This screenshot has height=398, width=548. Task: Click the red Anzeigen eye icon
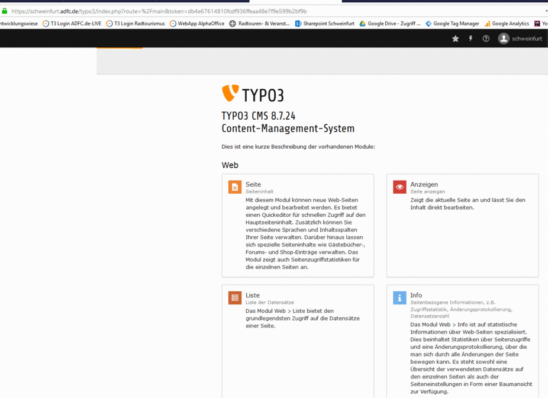tap(399, 187)
